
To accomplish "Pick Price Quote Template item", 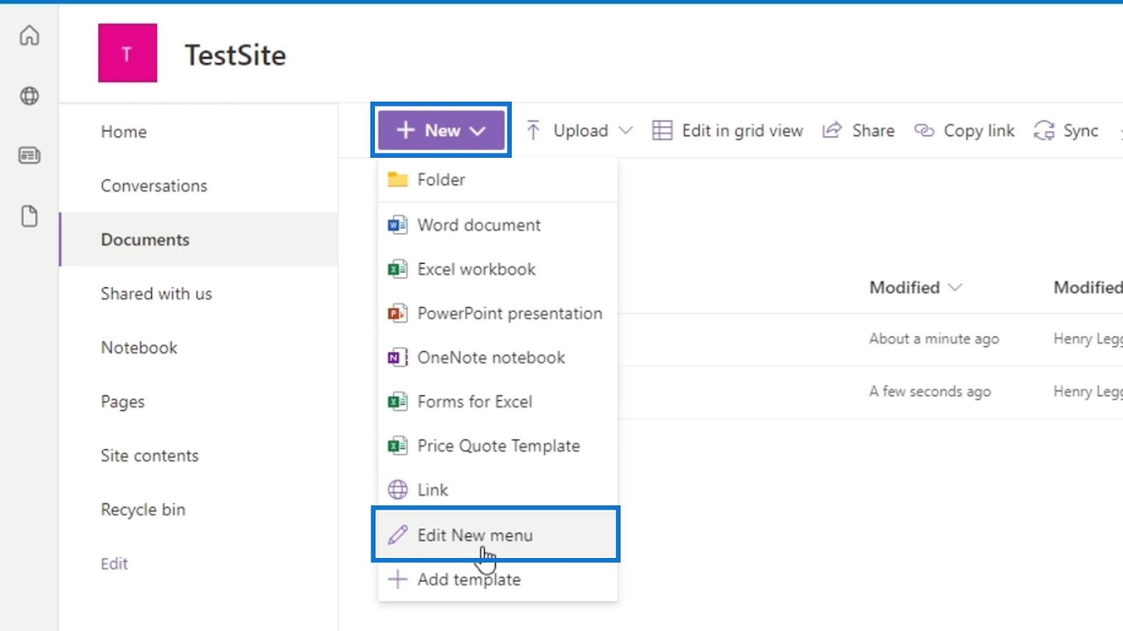I will 498,446.
